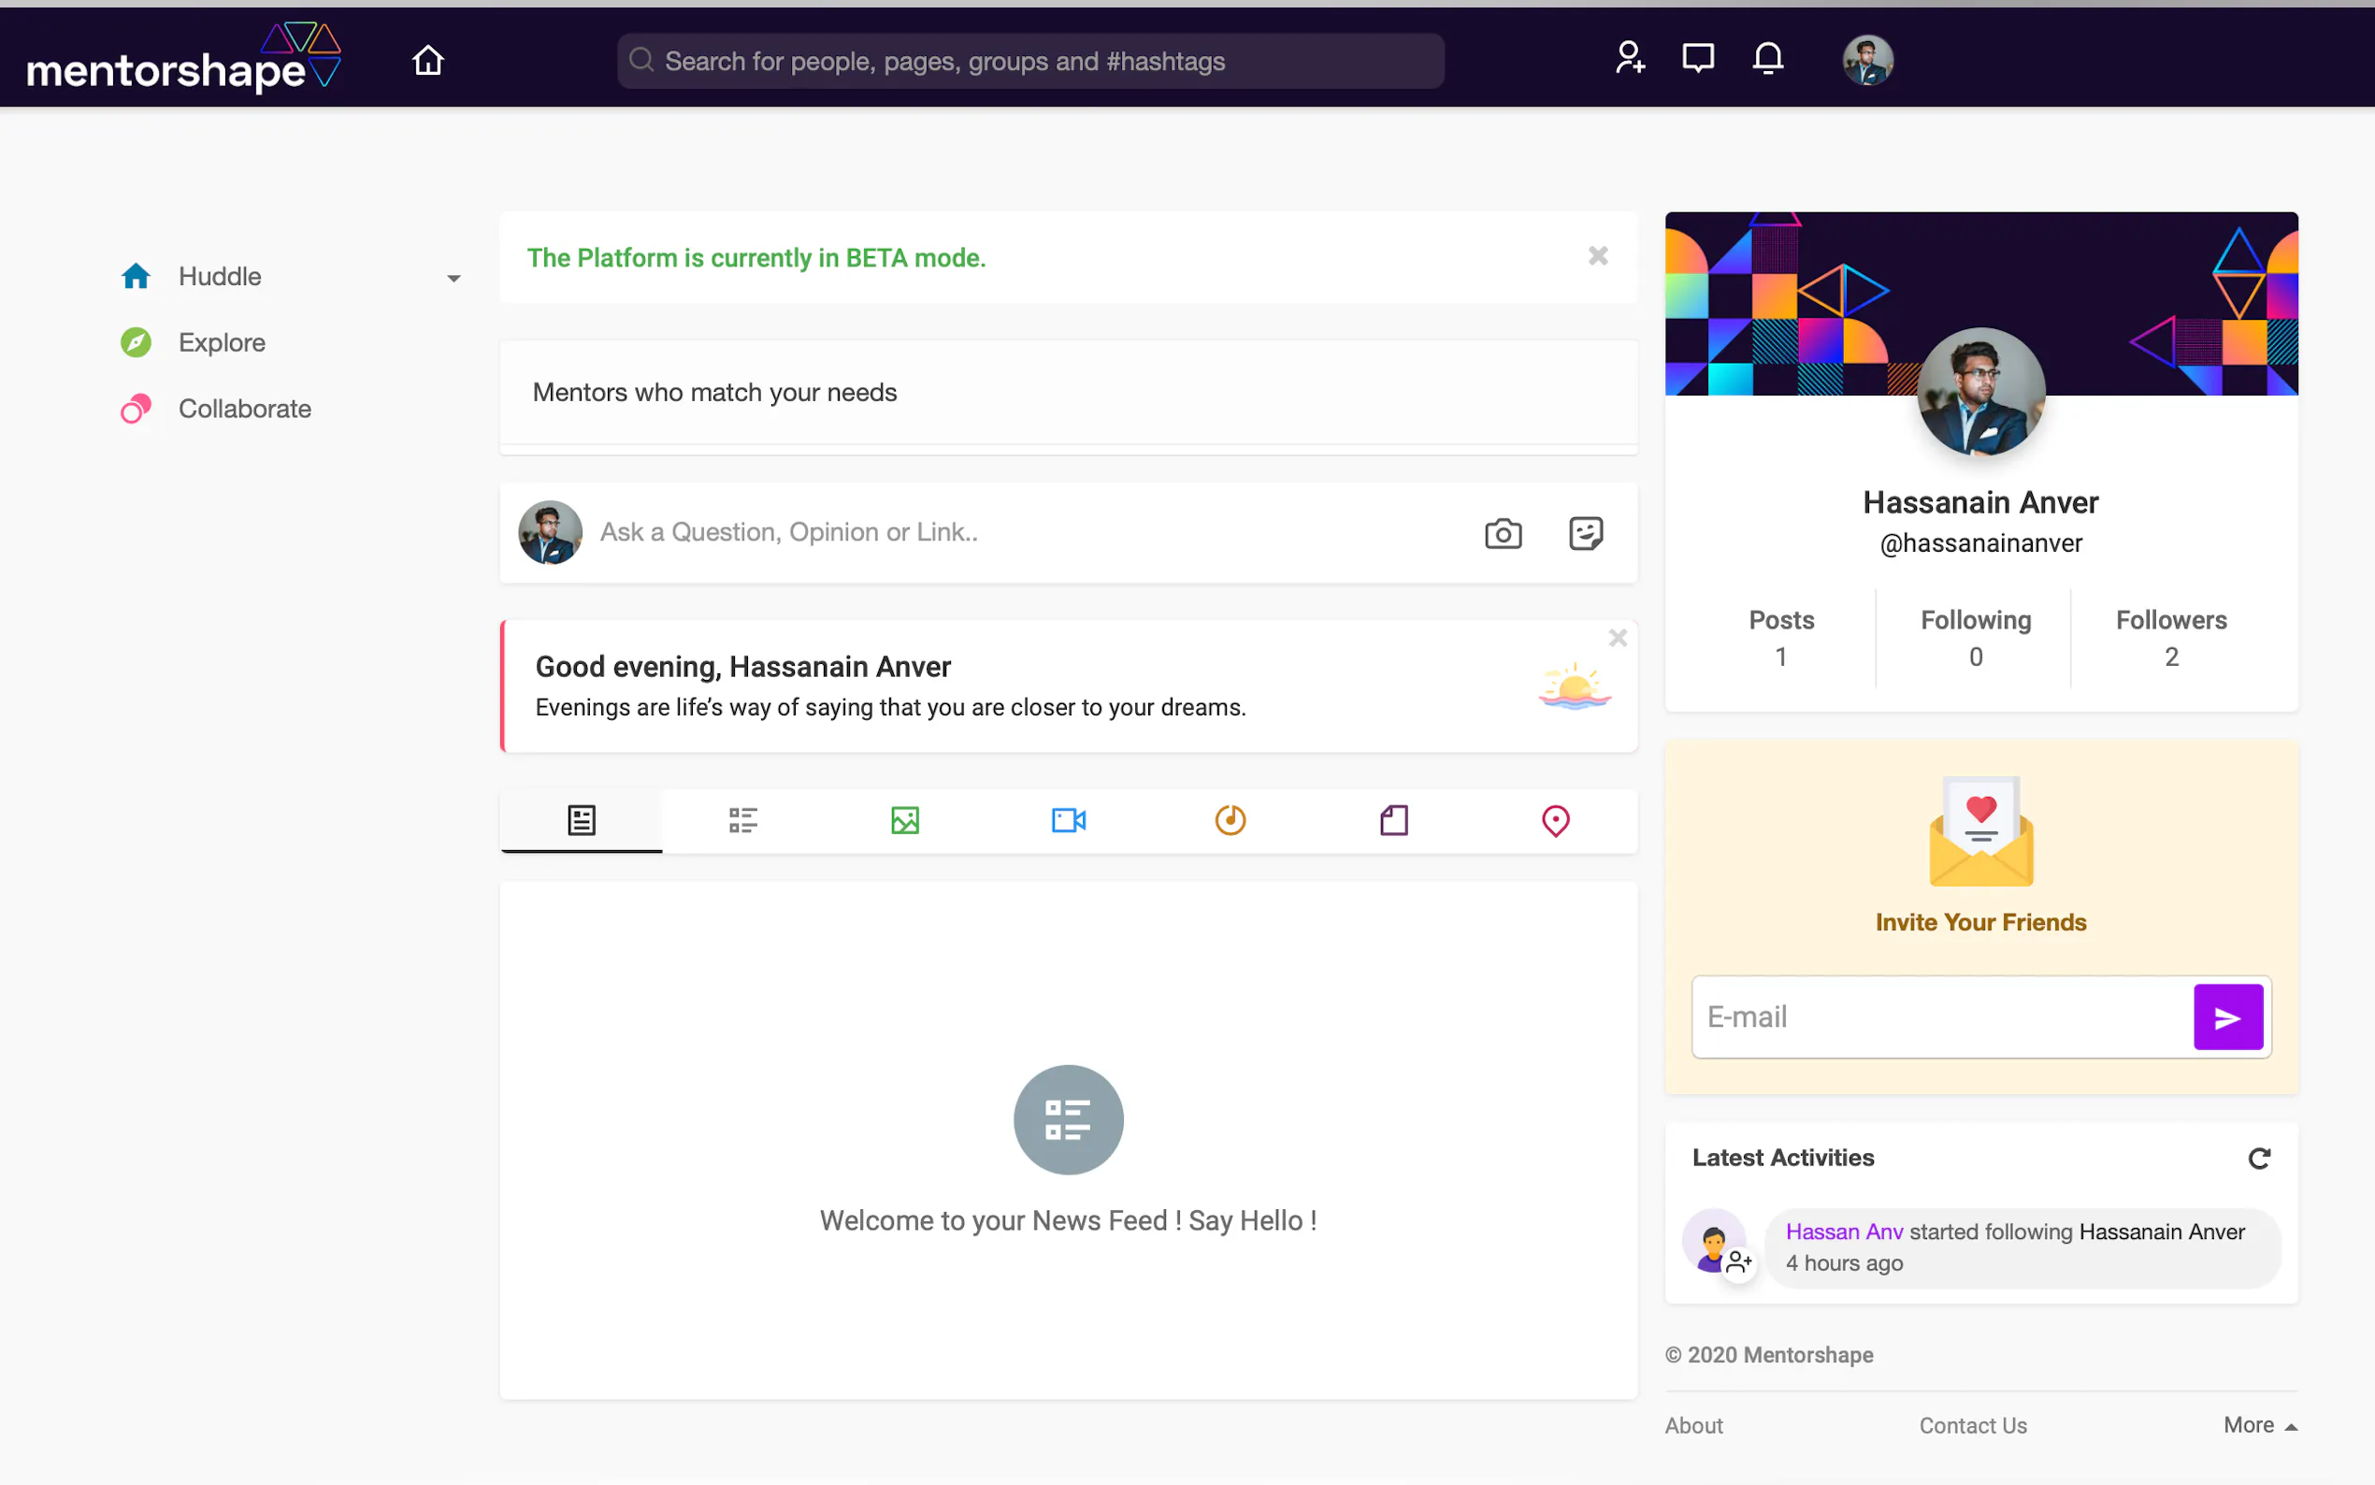This screenshot has height=1485, width=2375.
Task: Switch to the videos feed tab
Action: click(1068, 820)
